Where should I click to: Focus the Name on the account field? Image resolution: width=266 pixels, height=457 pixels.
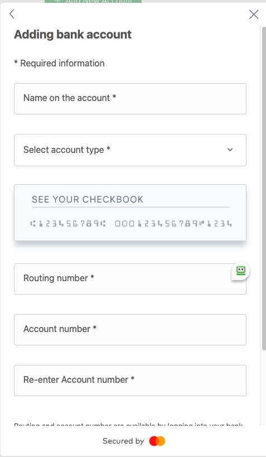130,99
